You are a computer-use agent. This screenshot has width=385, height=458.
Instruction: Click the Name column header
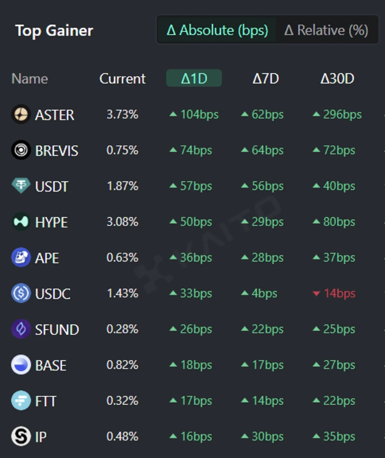click(x=29, y=78)
